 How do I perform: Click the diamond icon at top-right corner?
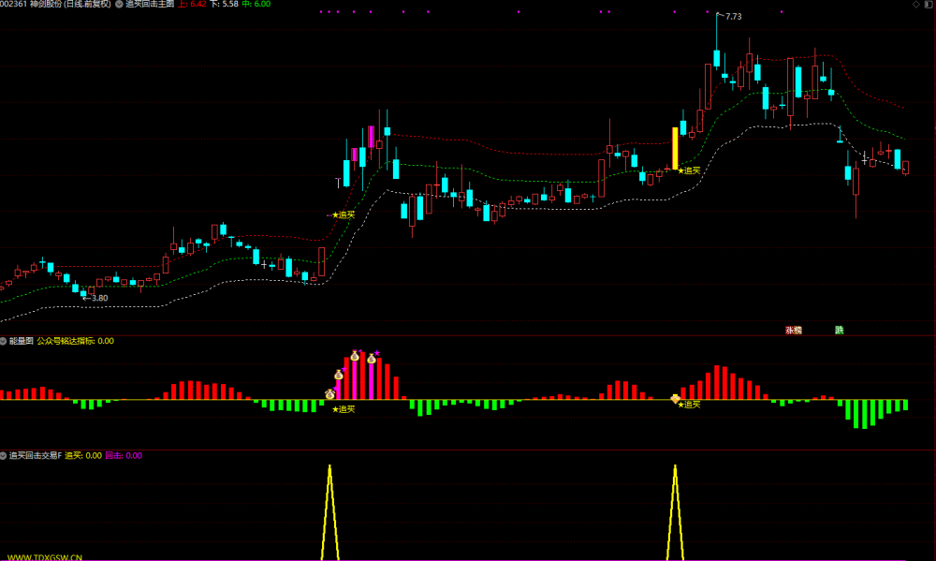click(916, 4)
